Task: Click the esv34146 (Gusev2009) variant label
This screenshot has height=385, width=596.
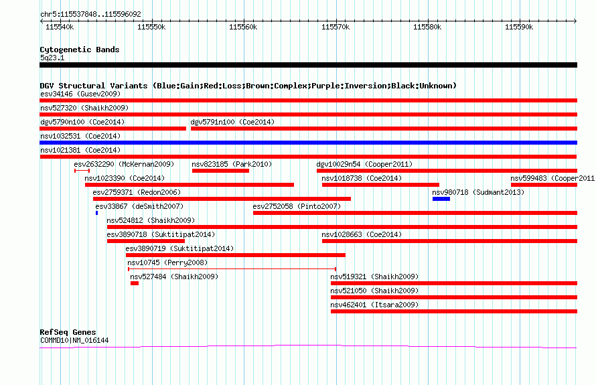Action: click(80, 94)
